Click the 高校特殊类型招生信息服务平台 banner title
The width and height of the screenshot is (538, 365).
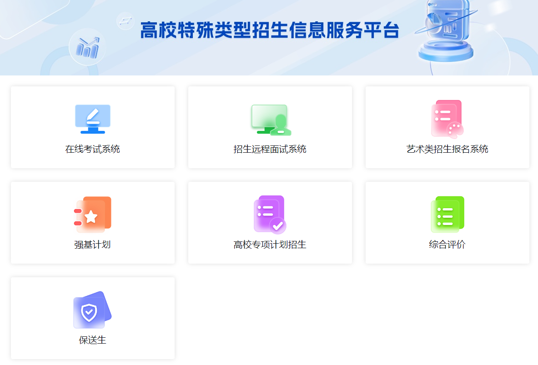point(270,30)
